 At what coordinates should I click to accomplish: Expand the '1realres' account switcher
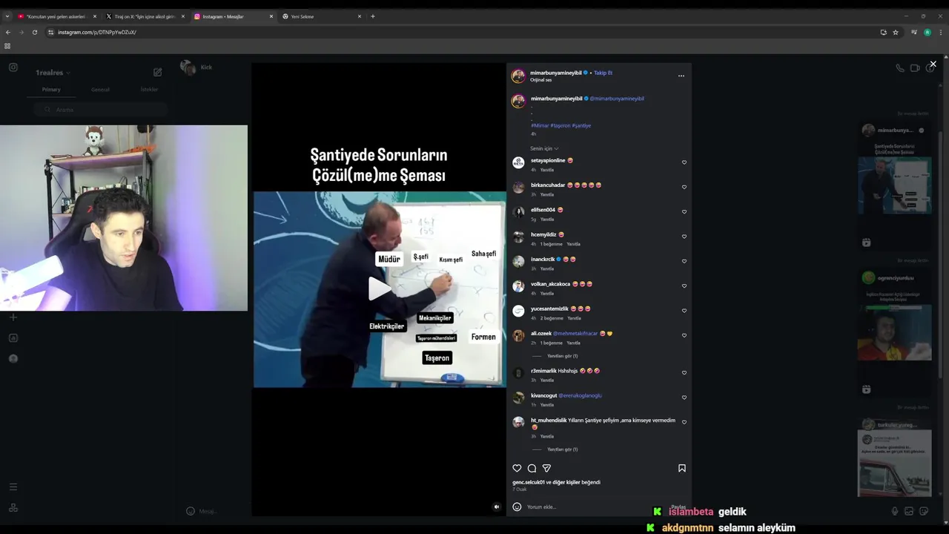point(53,73)
